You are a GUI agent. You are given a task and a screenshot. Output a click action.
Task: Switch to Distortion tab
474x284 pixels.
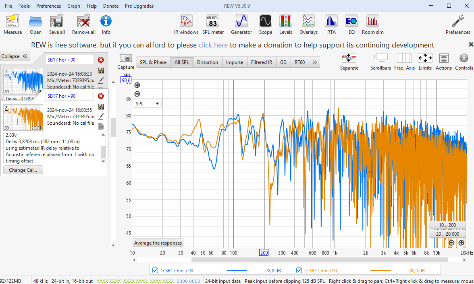click(x=207, y=62)
